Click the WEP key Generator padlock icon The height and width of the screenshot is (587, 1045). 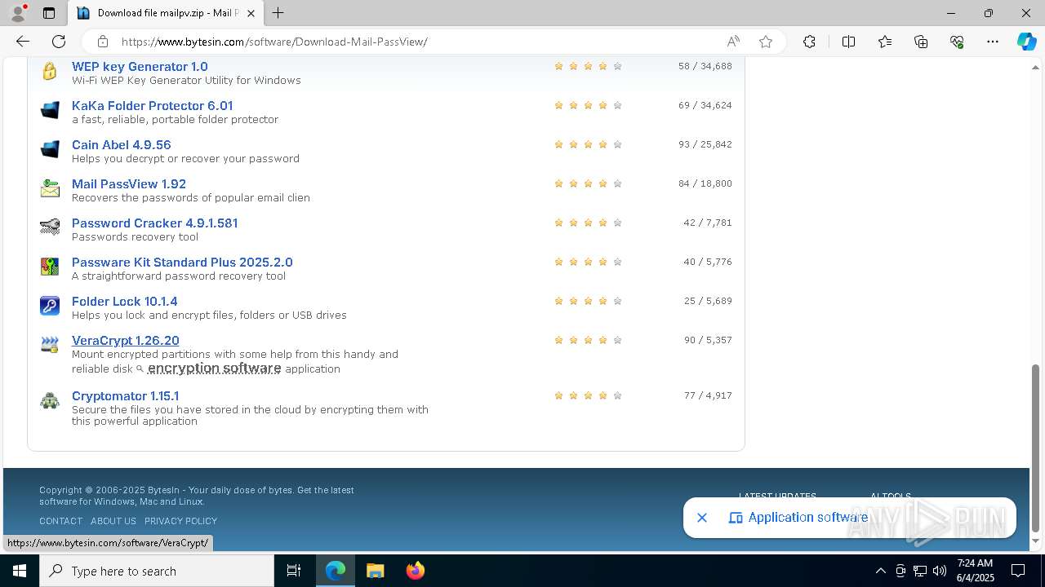coord(50,71)
